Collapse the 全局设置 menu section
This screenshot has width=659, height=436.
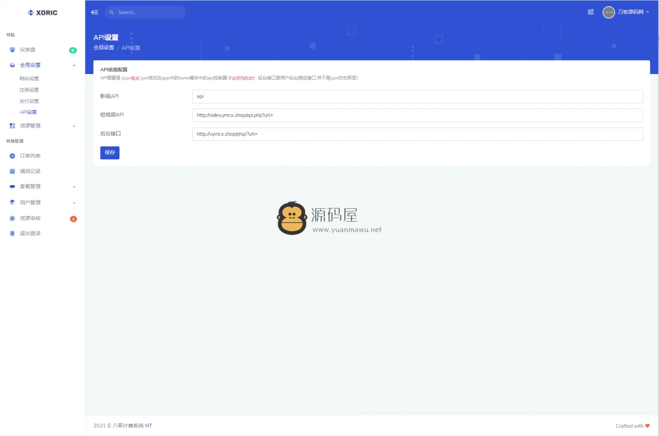click(x=74, y=65)
